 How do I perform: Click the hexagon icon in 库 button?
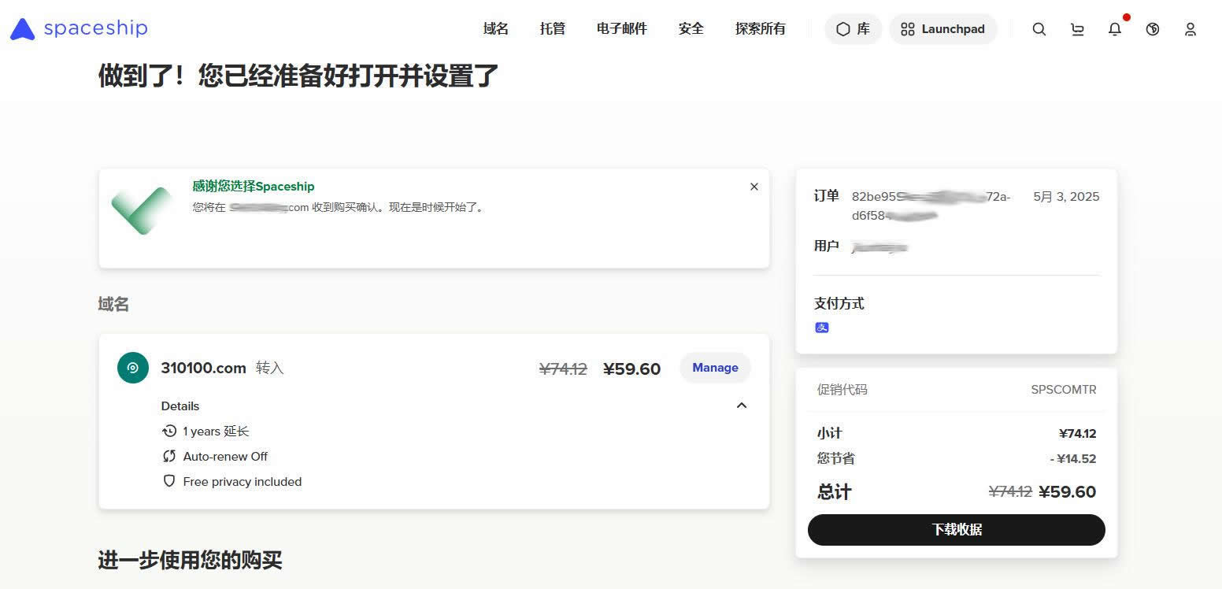(x=843, y=29)
